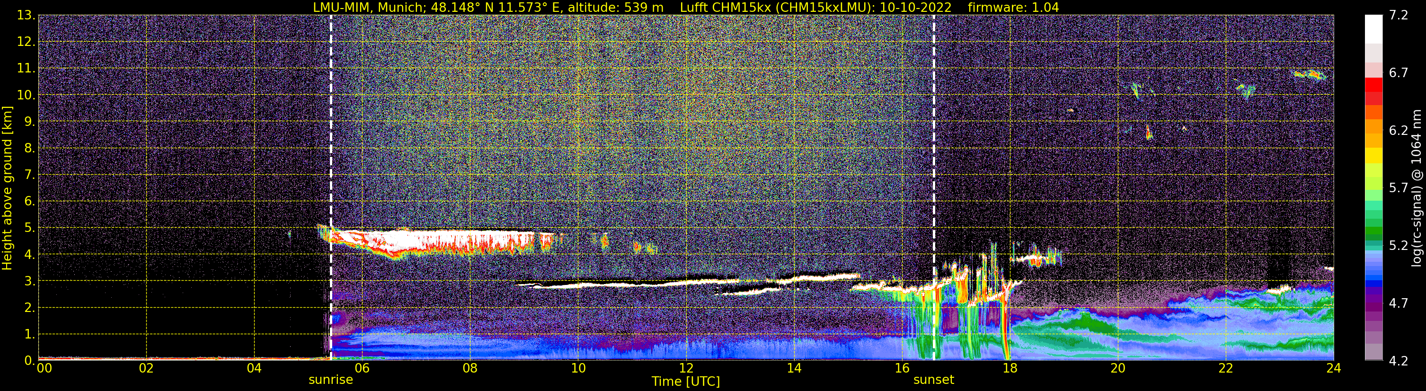1426x391 pixels.
Task: Click the height axis tick '2.'
Action: (29, 308)
